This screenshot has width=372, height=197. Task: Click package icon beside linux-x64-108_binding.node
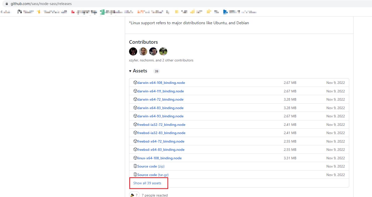point(135,158)
